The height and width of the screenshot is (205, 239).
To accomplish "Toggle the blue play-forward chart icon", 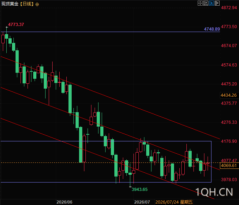I will tap(211, 3).
